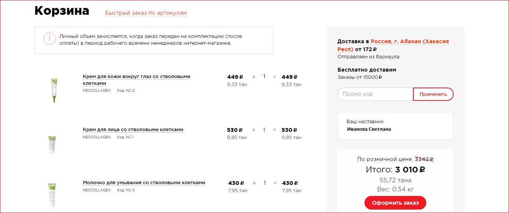This screenshot has height=213, width=509.
Task: Click the 'Корзина' page heading
Action: pos(62,11)
